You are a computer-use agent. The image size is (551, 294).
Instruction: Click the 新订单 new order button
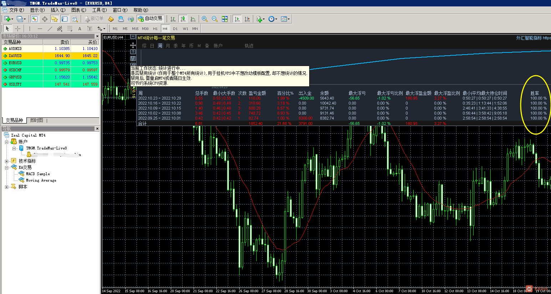[x=94, y=19]
